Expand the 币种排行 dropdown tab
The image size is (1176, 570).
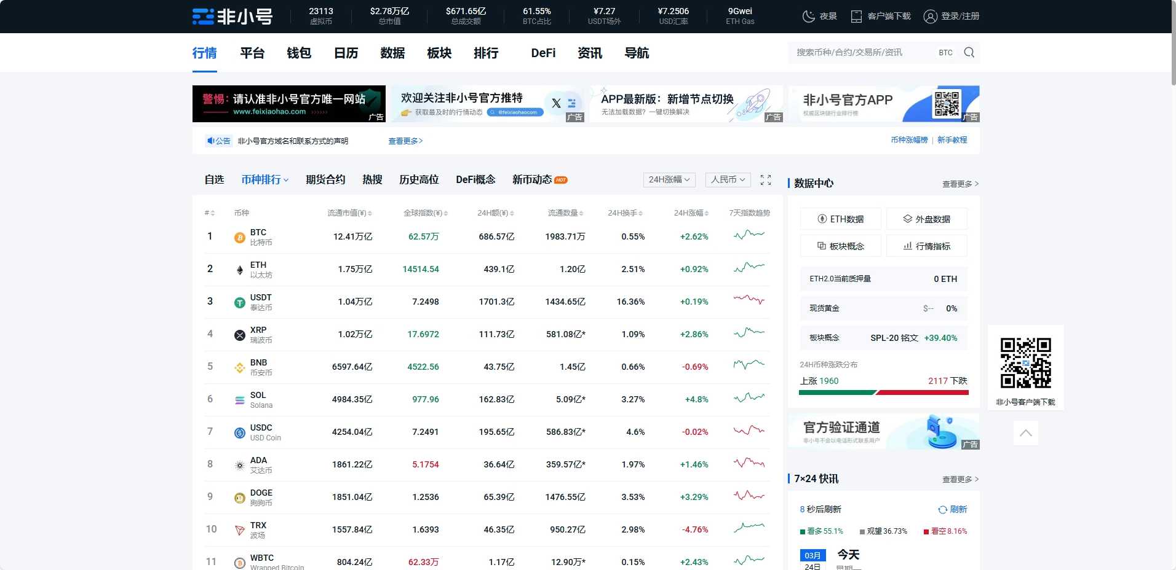pos(264,180)
